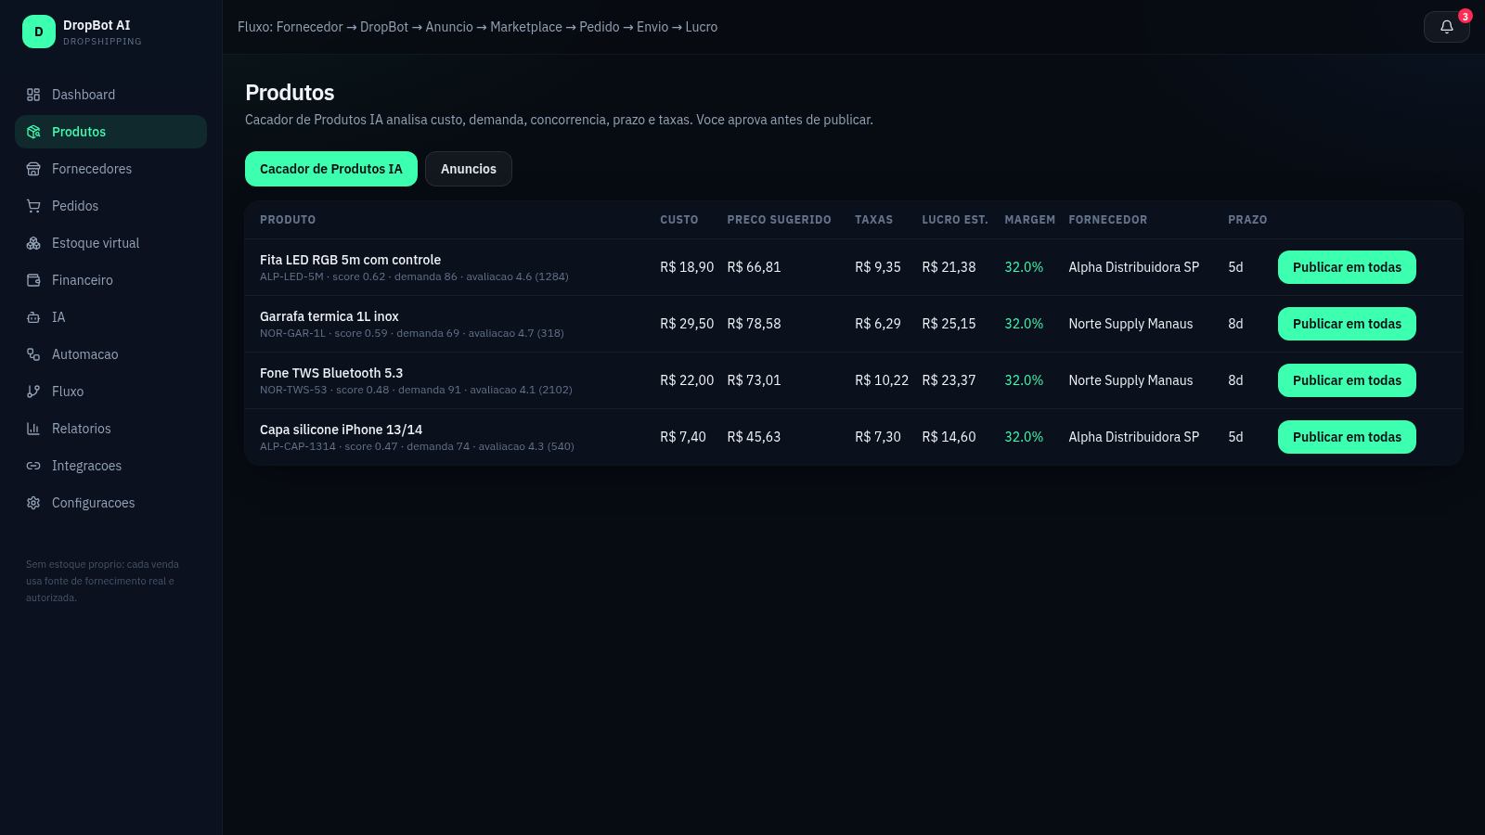Click the Financeiro wallet icon
This screenshot has height=835, width=1485.
pos(33,280)
